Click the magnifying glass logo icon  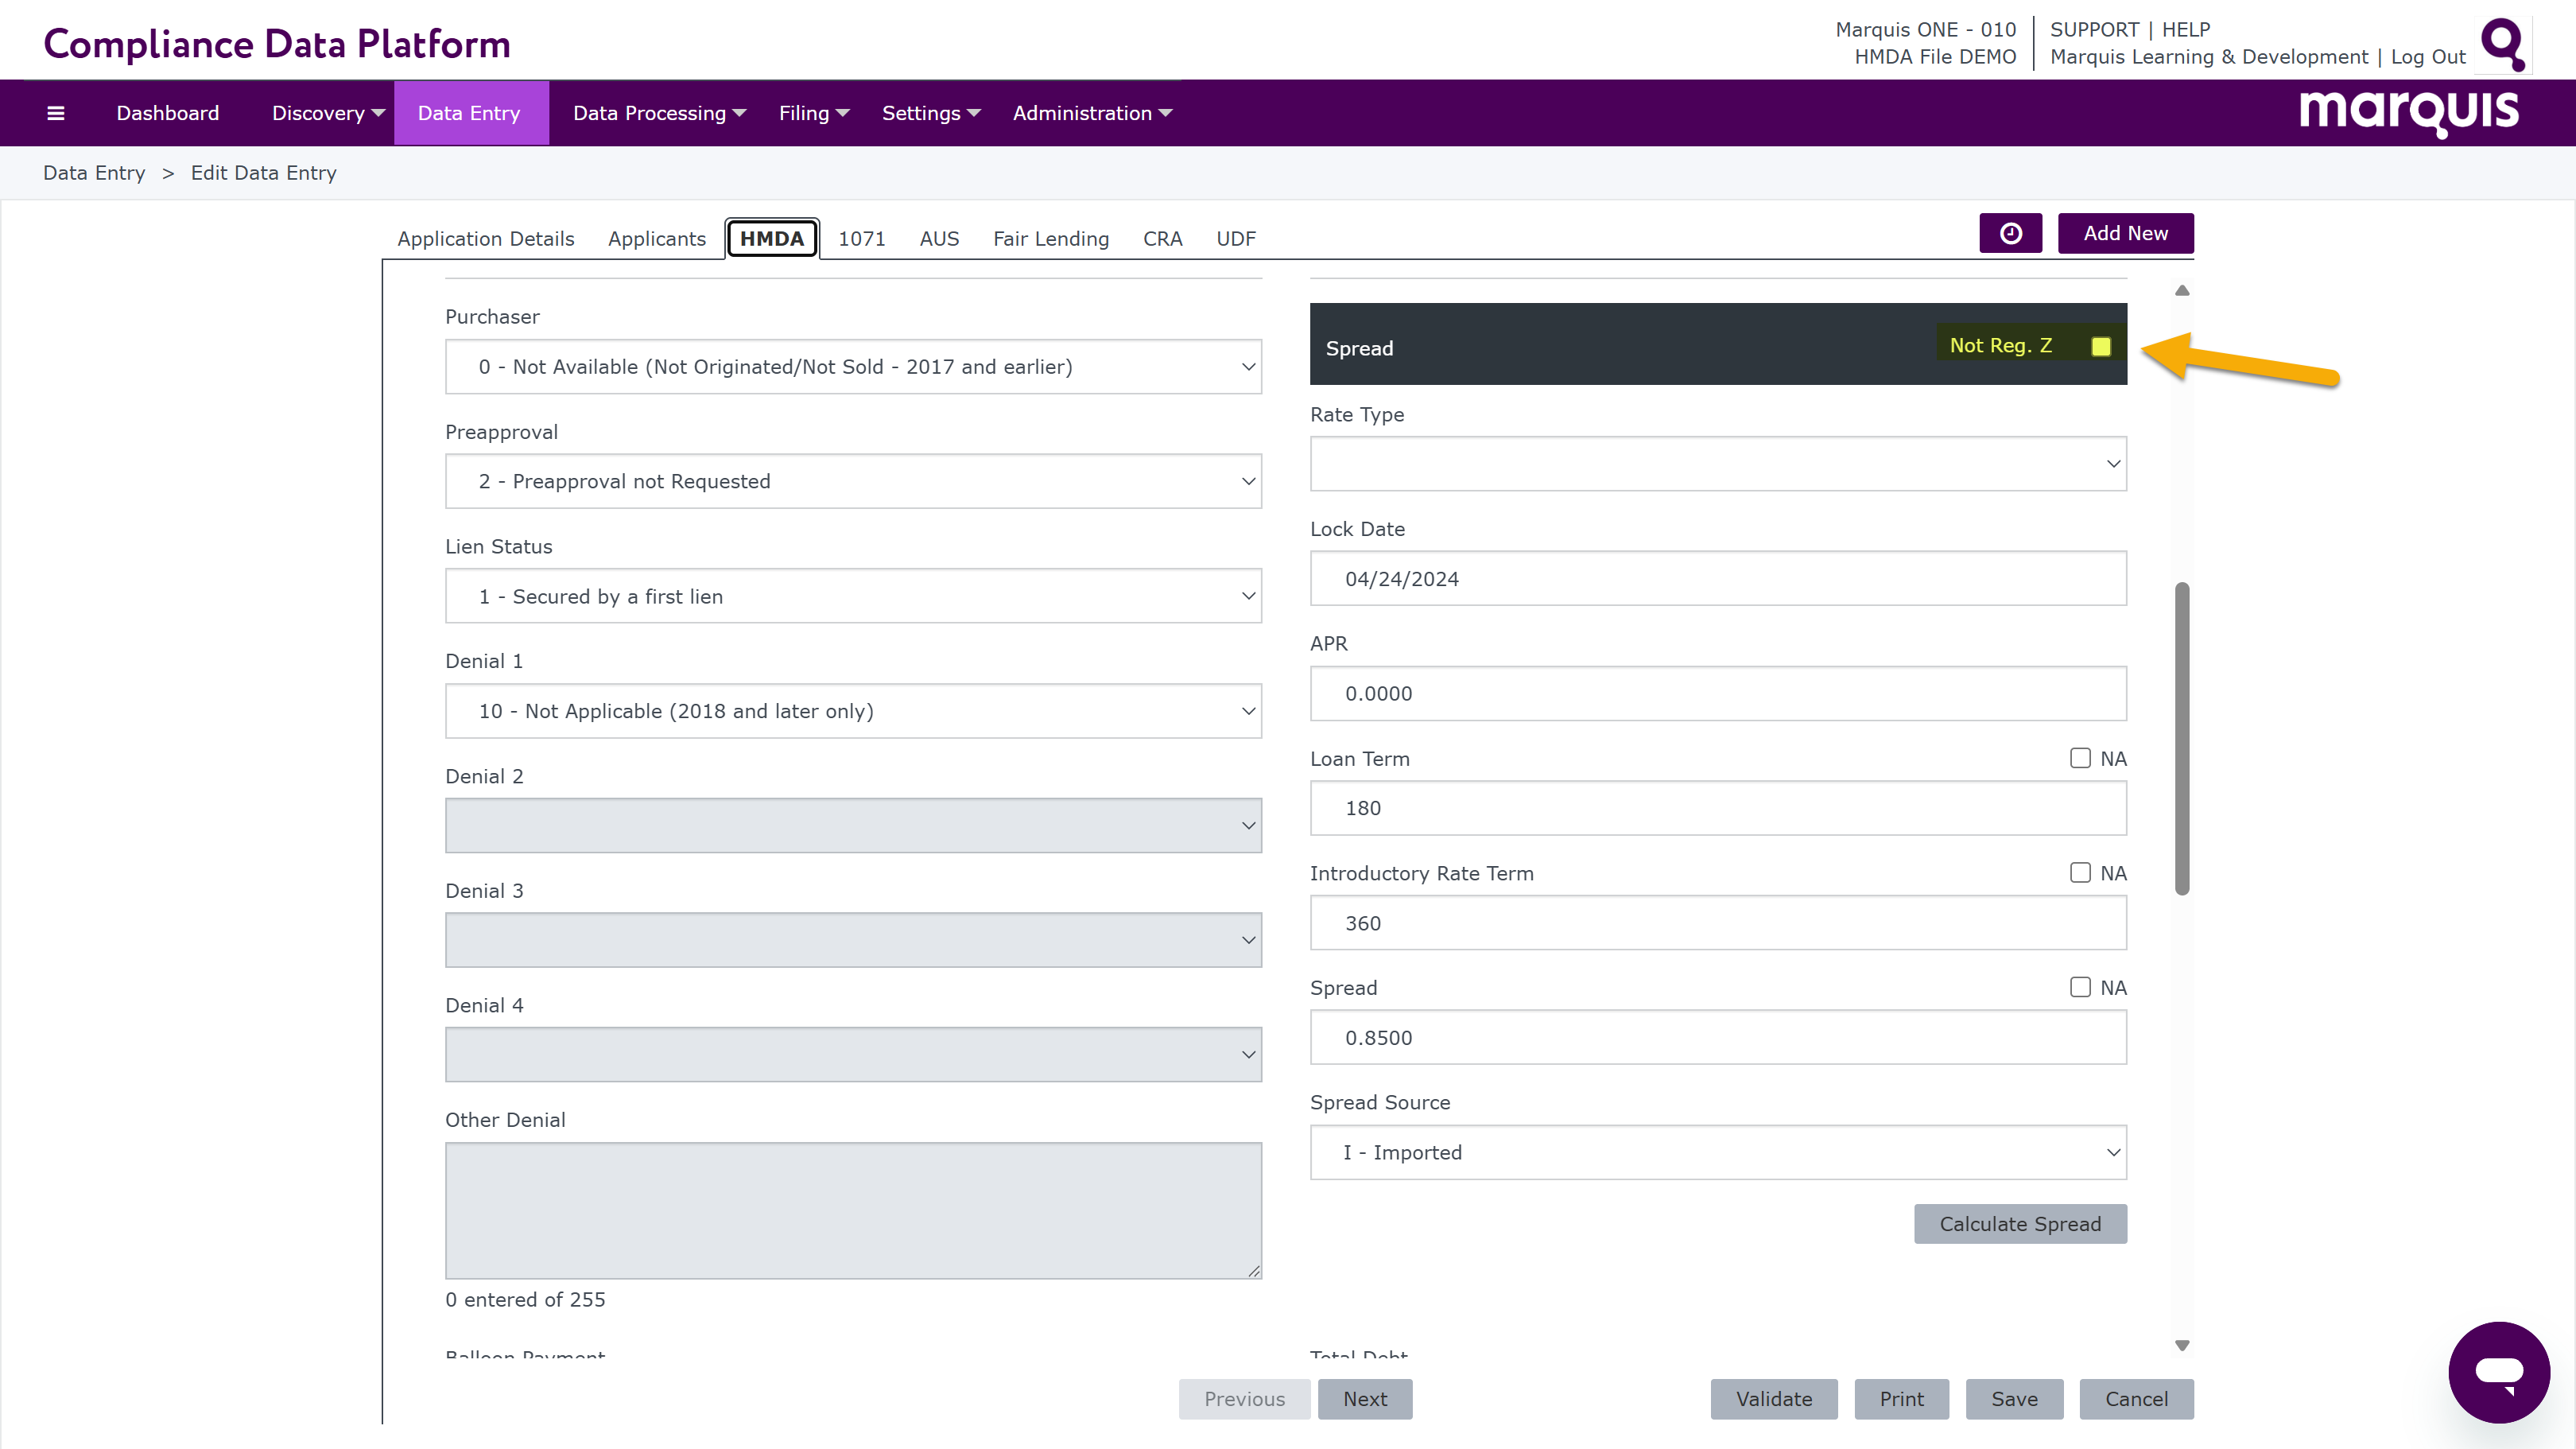point(2503,44)
